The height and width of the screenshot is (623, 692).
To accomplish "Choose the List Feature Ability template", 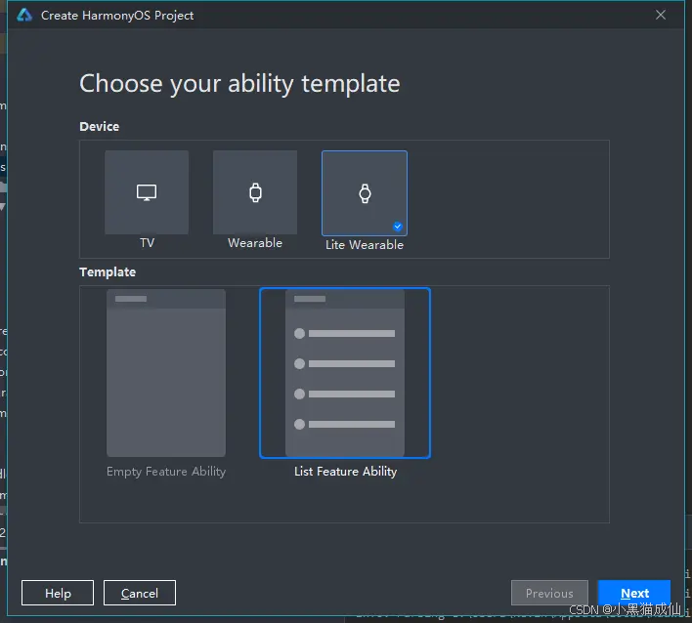I will [345, 373].
